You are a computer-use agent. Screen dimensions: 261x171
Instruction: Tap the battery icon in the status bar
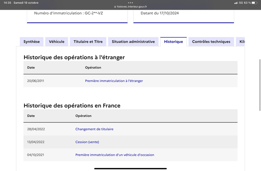[254, 3]
